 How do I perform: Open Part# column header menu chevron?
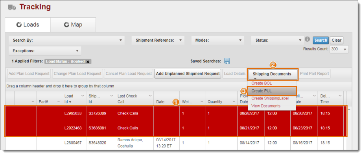click(59, 101)
